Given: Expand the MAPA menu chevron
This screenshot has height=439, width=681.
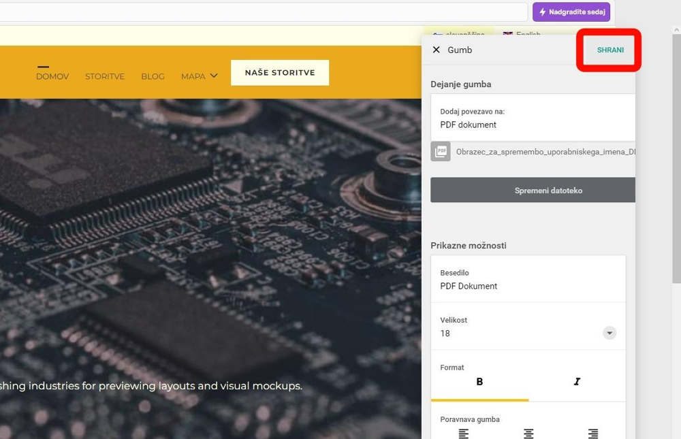Looking at the screenshot, I should pos(214,76).
